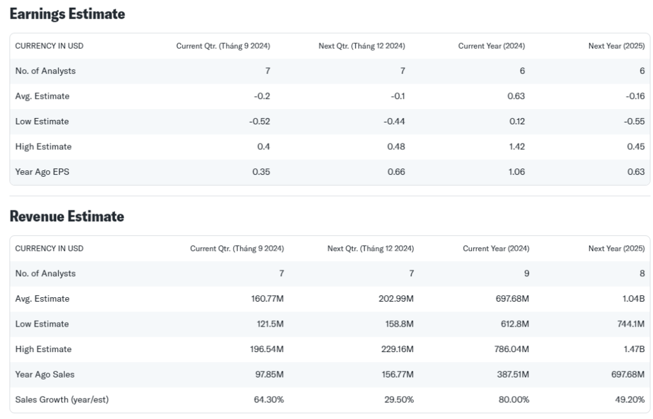Click the Year Ago EPS row label
653x419 pixels.
(x=42, y=172)
